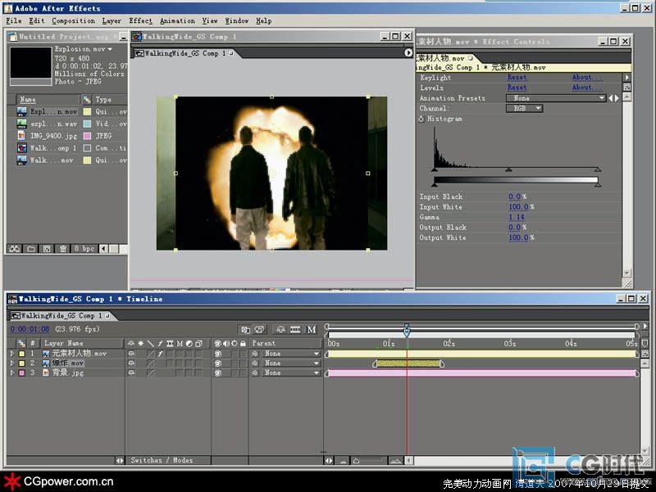Open the Animation Presets dropdown
Image resolution: width=656 pixels, height=492 pixels.
pyautogui.click(x=554, y=98)
